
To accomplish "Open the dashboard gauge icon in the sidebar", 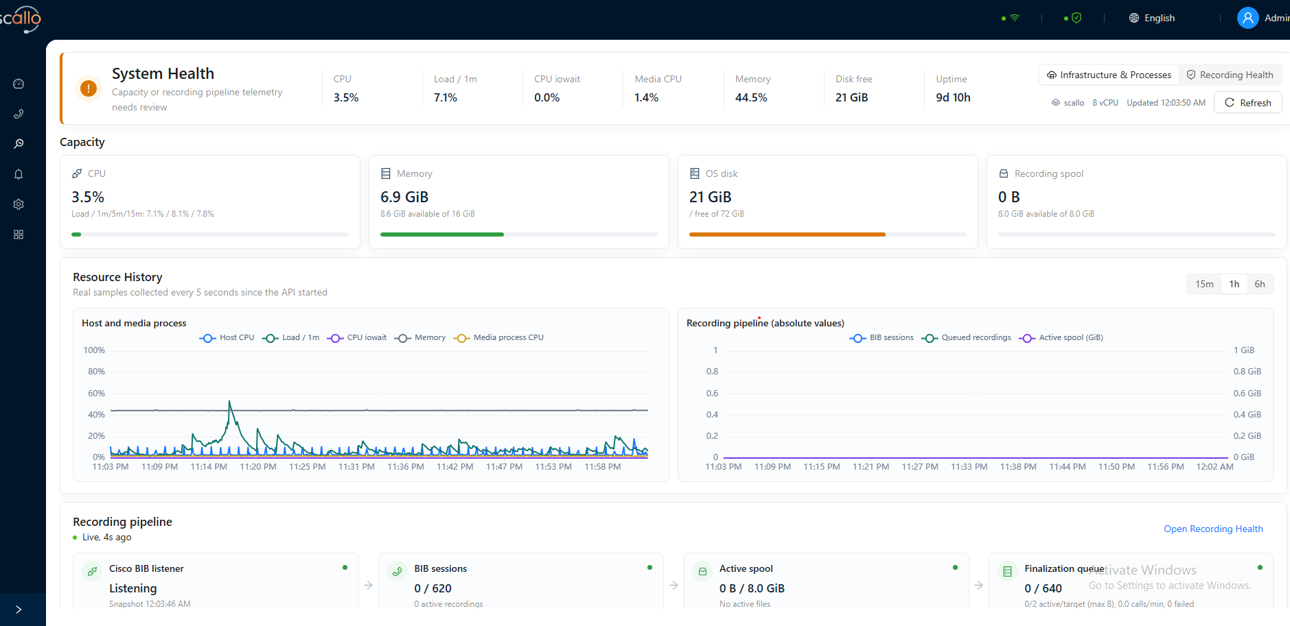I will coord(19,84).
